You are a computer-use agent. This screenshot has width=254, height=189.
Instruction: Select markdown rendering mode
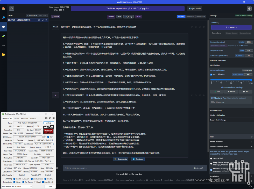(x=190, y=17)
